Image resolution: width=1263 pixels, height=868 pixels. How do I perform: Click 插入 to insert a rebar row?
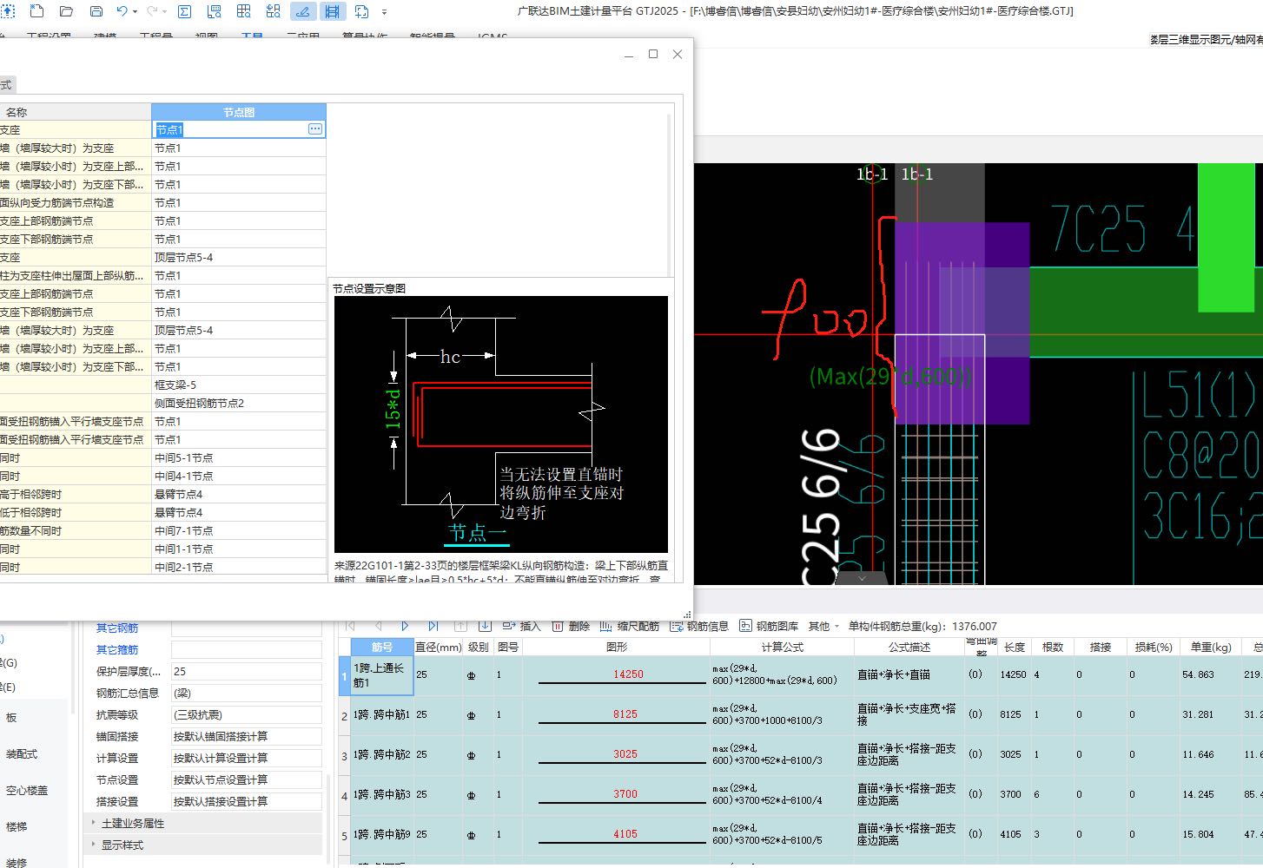click(521, 626)
